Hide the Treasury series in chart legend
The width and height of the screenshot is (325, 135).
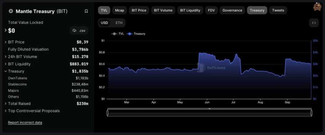[136, 34]
